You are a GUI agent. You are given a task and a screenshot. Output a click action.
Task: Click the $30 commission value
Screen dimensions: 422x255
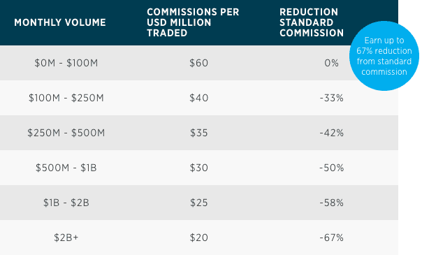[198, 168]
